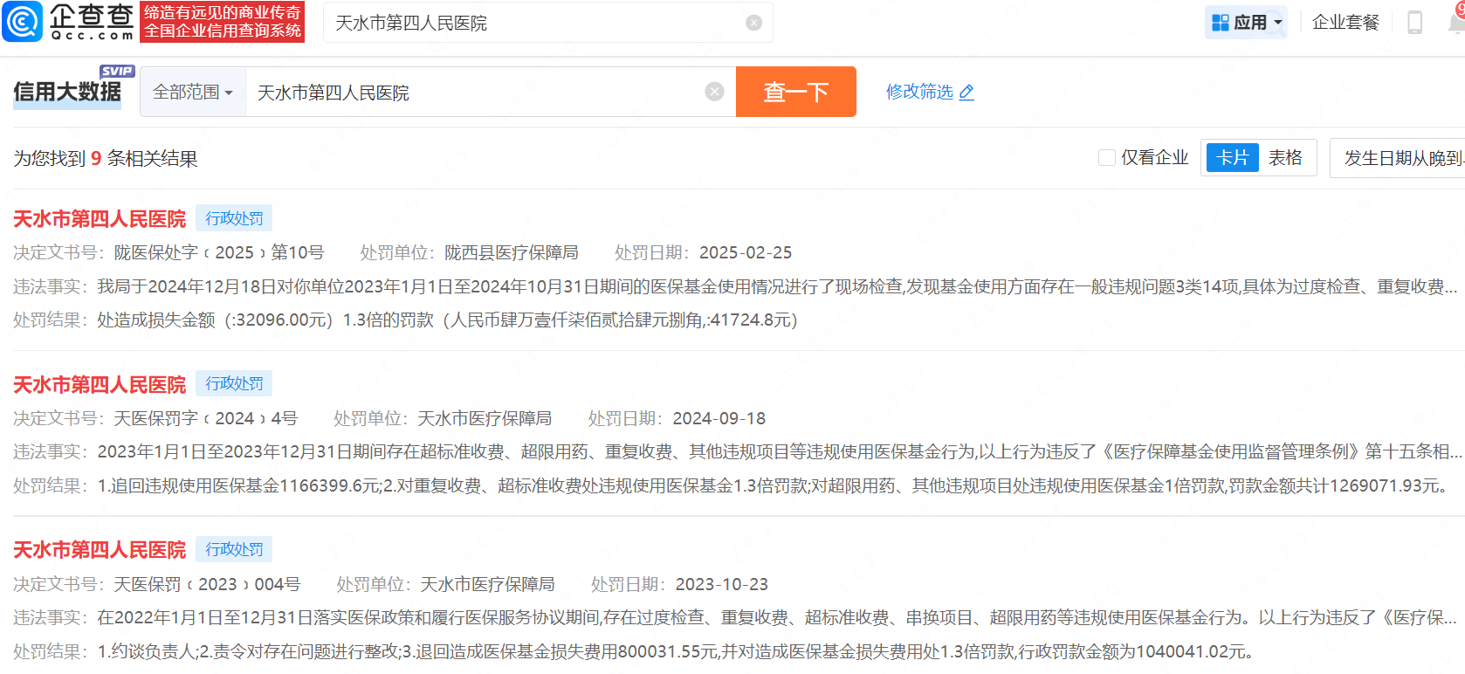Image resolution: width=1465 pixels, height=674 pixels.
Task: Click 处罚日期 2023-10-23
Action: coord(722,584)
